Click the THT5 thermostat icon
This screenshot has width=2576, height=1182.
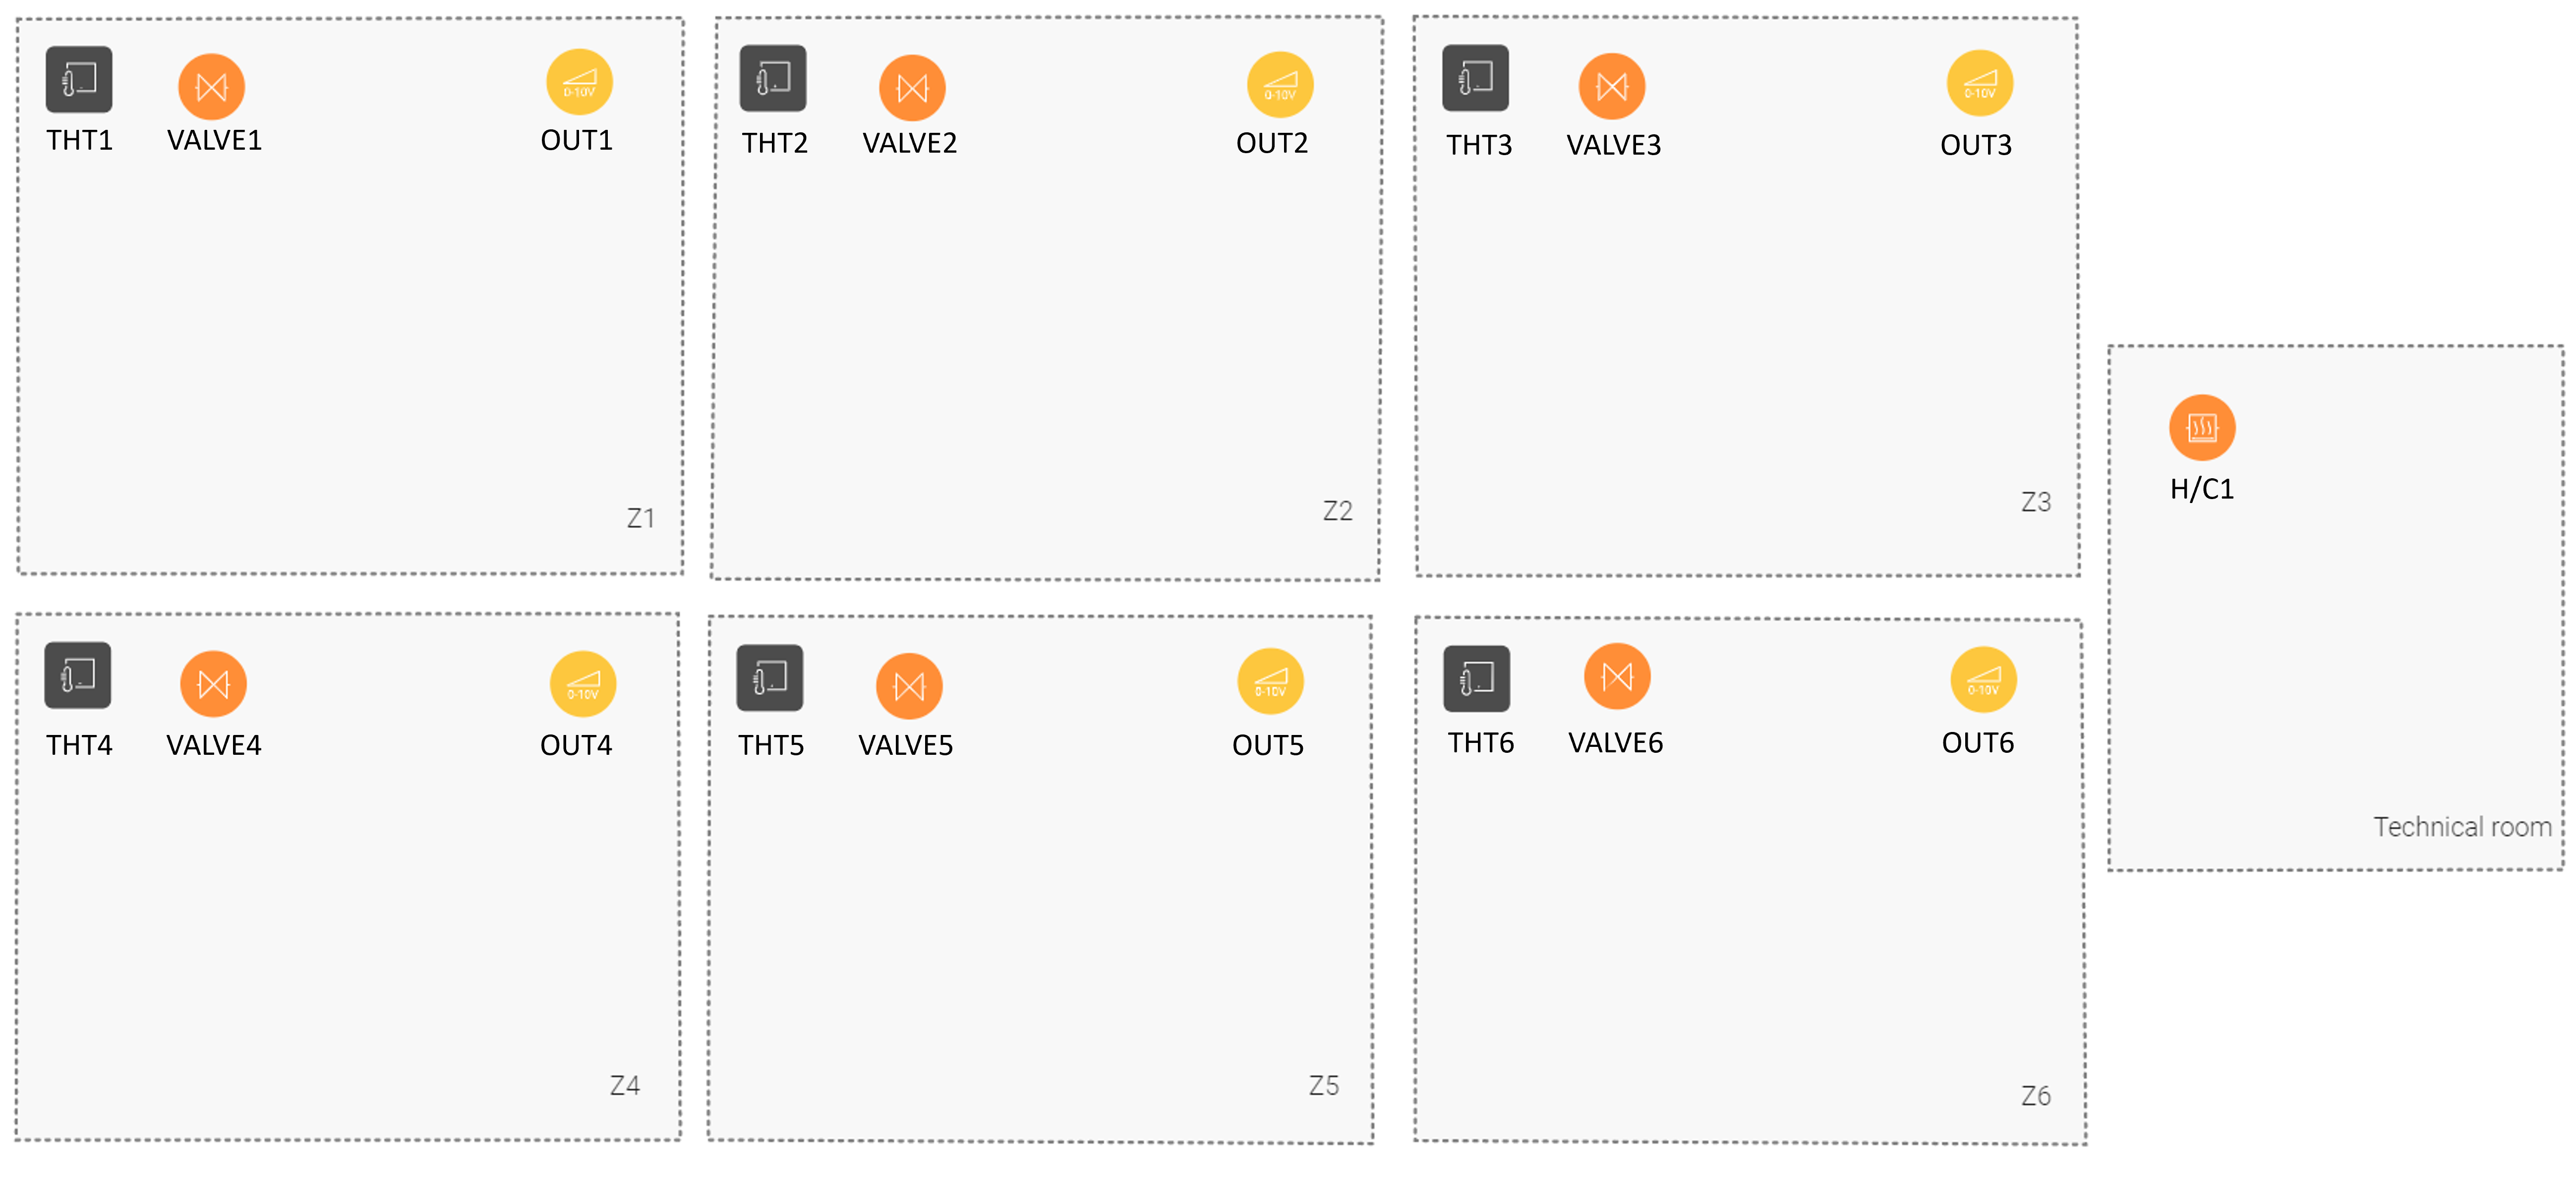tap(770, 678)
